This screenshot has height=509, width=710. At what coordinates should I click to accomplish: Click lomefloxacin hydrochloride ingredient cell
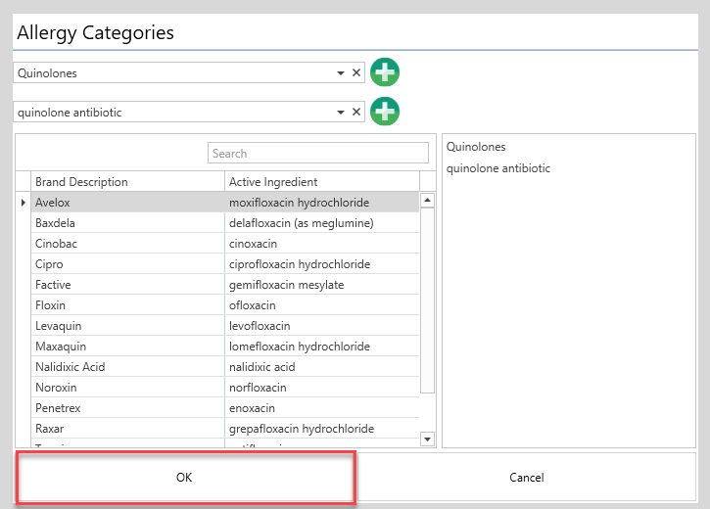[322, 347]
